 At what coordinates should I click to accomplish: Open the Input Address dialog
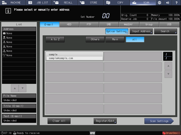[x=141, y=31]
